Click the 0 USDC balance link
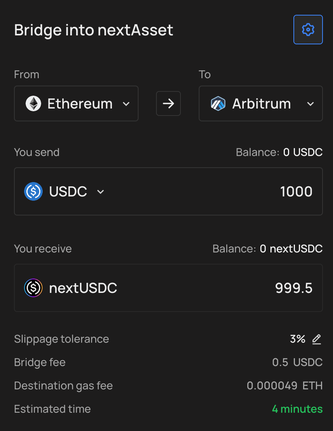 [x=303, y=152]
